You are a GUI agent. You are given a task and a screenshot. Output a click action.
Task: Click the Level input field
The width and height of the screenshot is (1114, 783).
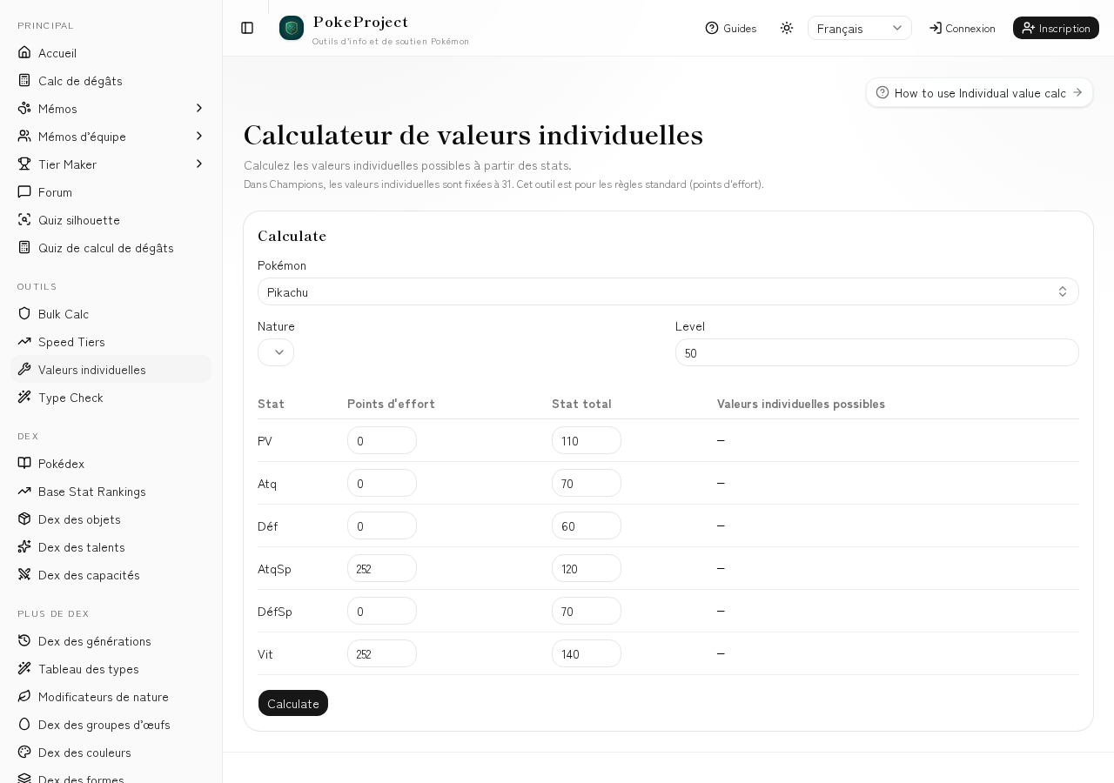[877, 352]
